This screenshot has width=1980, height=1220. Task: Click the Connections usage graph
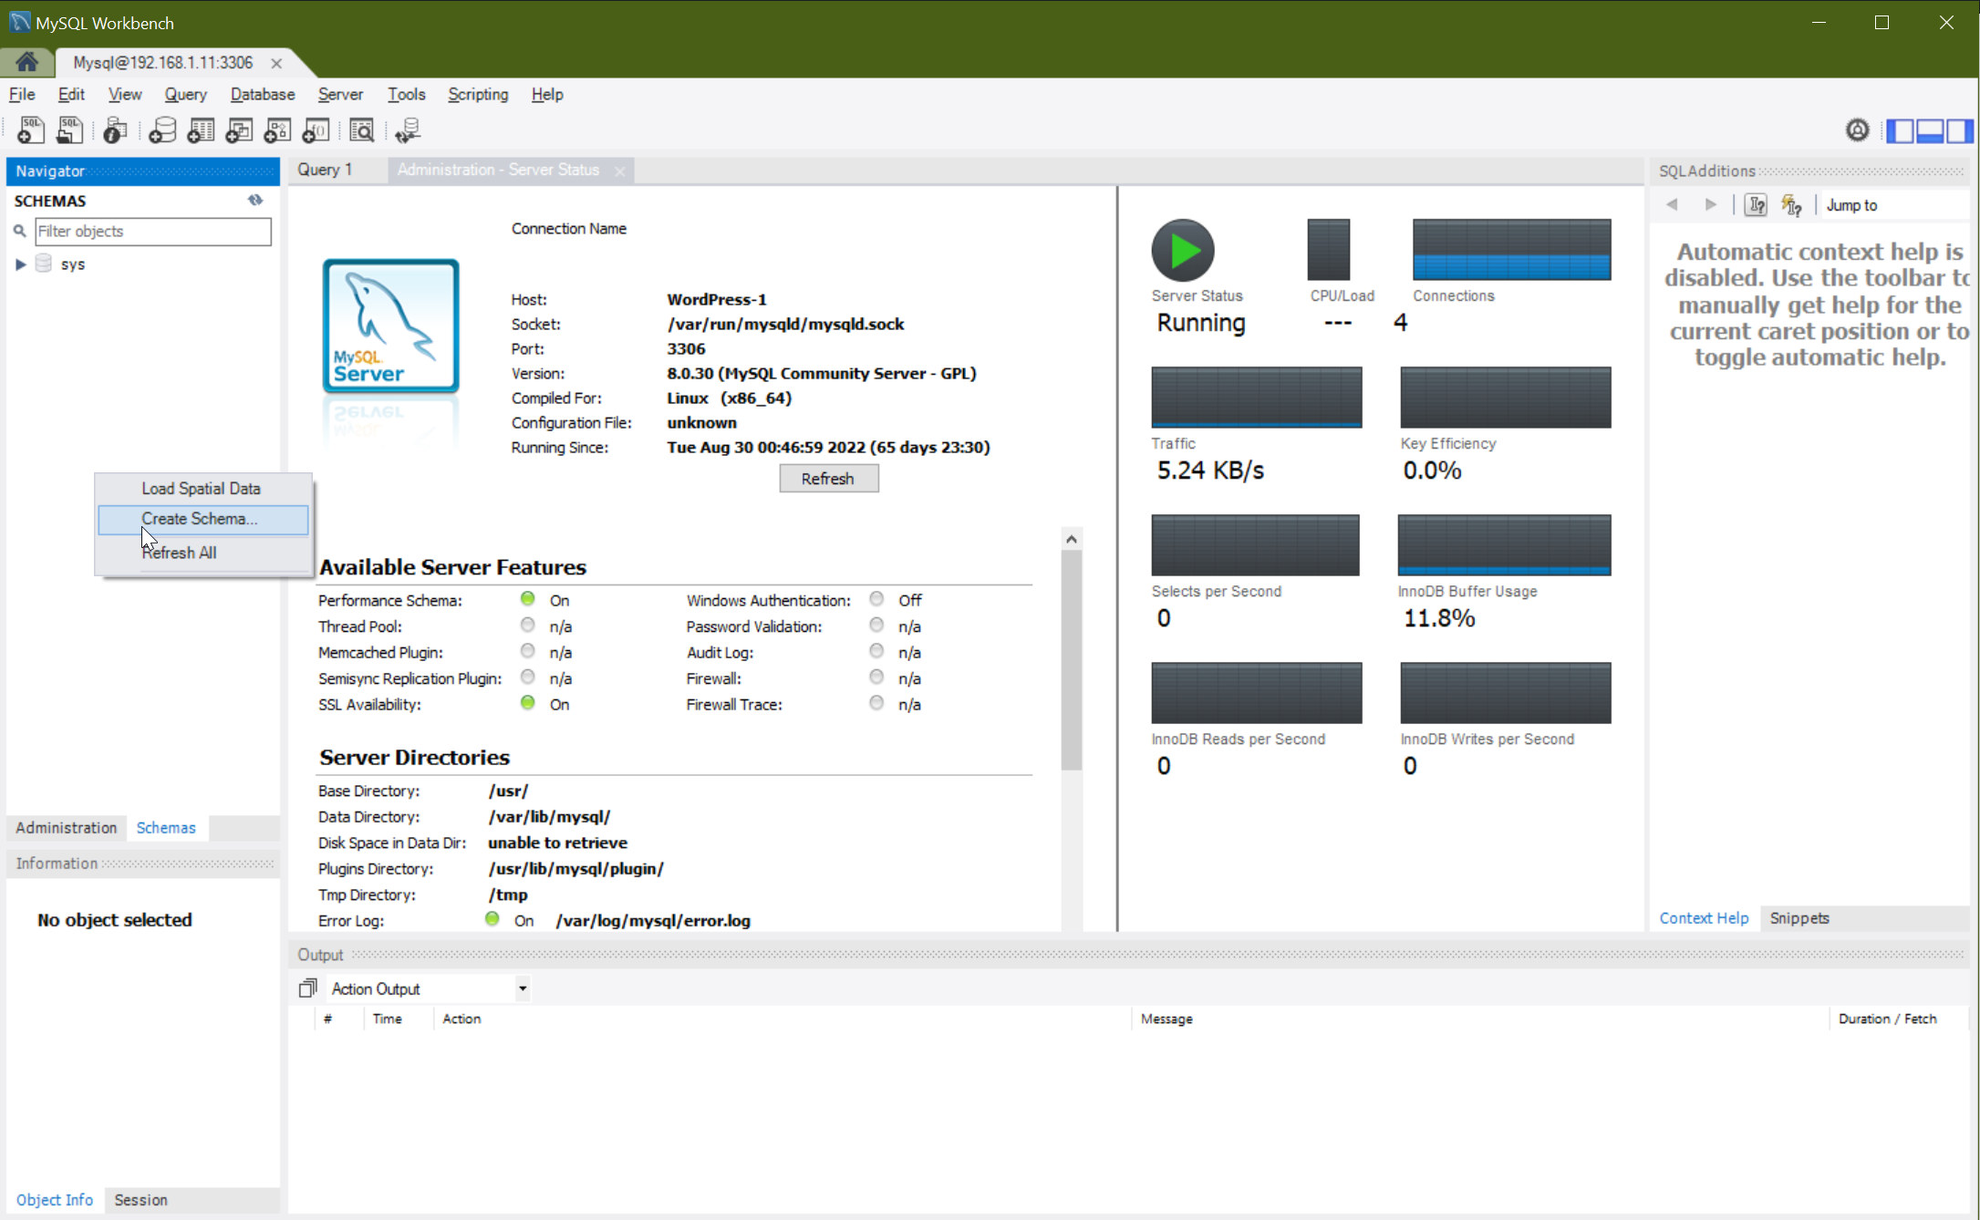point(1511,249)
